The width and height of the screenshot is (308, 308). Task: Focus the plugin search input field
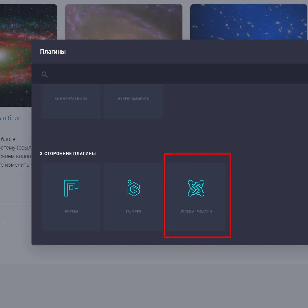tap(171, 74)
